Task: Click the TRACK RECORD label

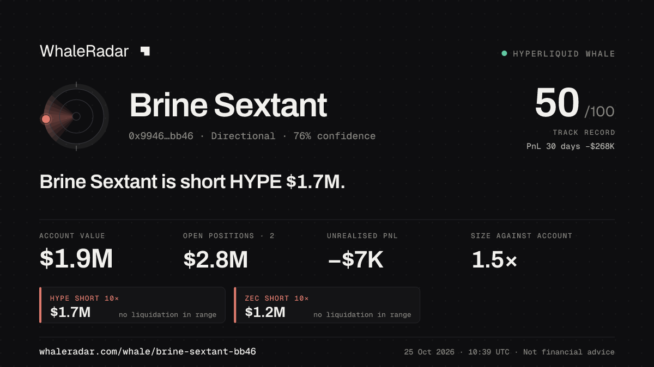Action: click(584, 133)
